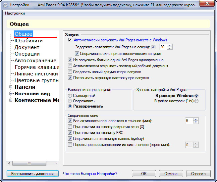217x182 pixels.
Task: Click the settings gear icon in title bar
Action: click(5, 5)
